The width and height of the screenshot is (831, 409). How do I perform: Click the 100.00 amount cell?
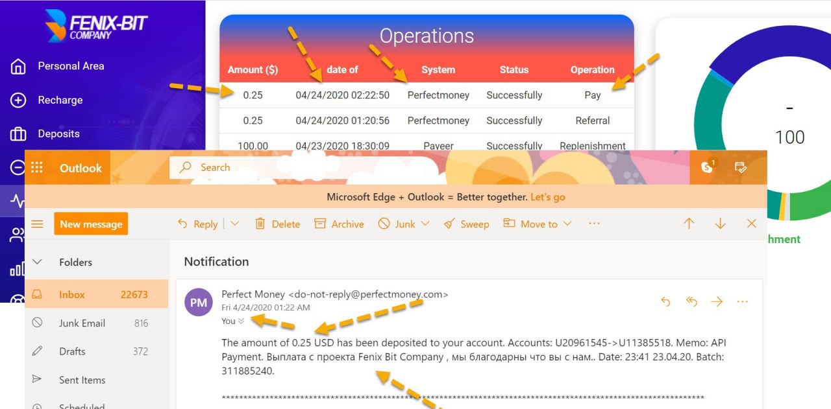pos(253,146)
